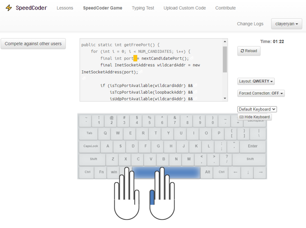Image resolution: width=306 pixels, height=228 pixels.
Task: Open the Contribute page
Action: pyautogui.click(x=225, y=8)
